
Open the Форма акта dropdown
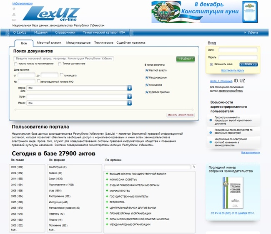79,88
